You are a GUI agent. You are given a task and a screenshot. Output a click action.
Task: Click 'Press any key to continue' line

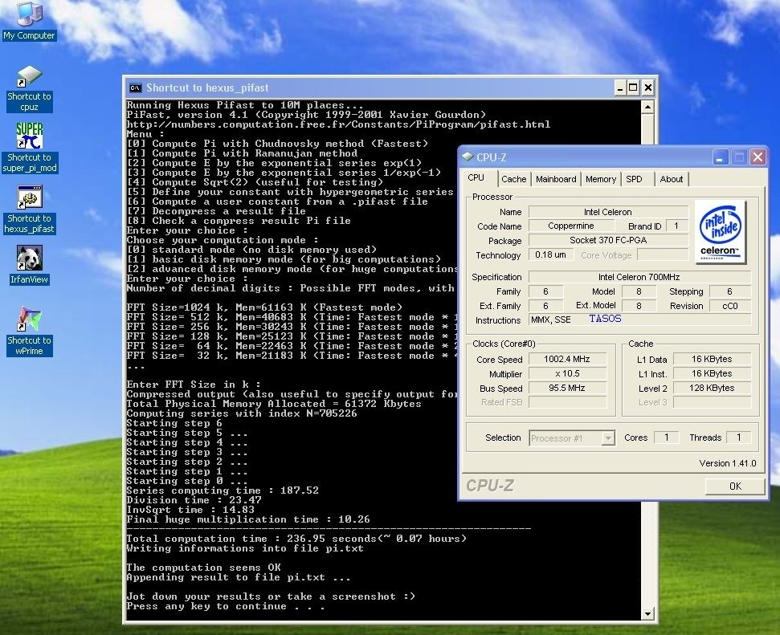(x=226, y=606)
